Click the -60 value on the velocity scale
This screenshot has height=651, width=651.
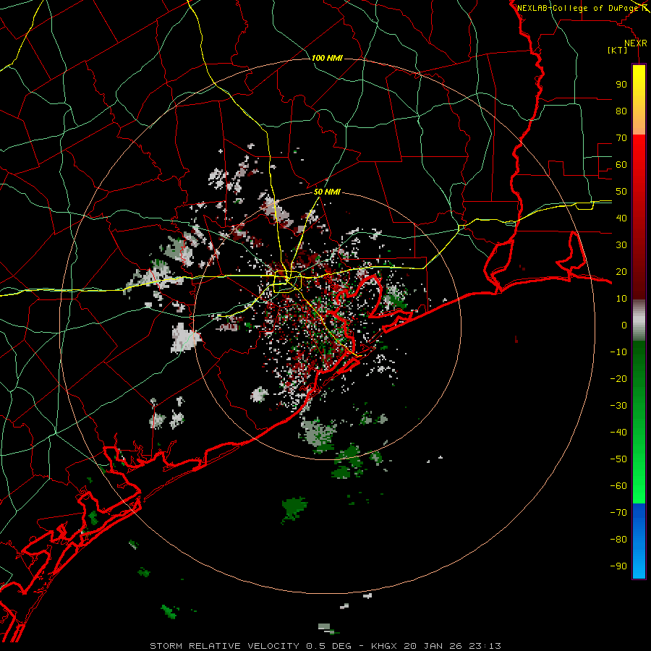point(618,486)
